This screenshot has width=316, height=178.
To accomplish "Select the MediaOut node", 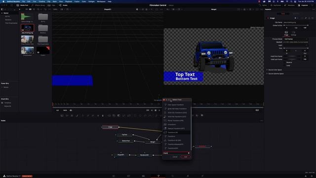I will (x=202, y=146).
